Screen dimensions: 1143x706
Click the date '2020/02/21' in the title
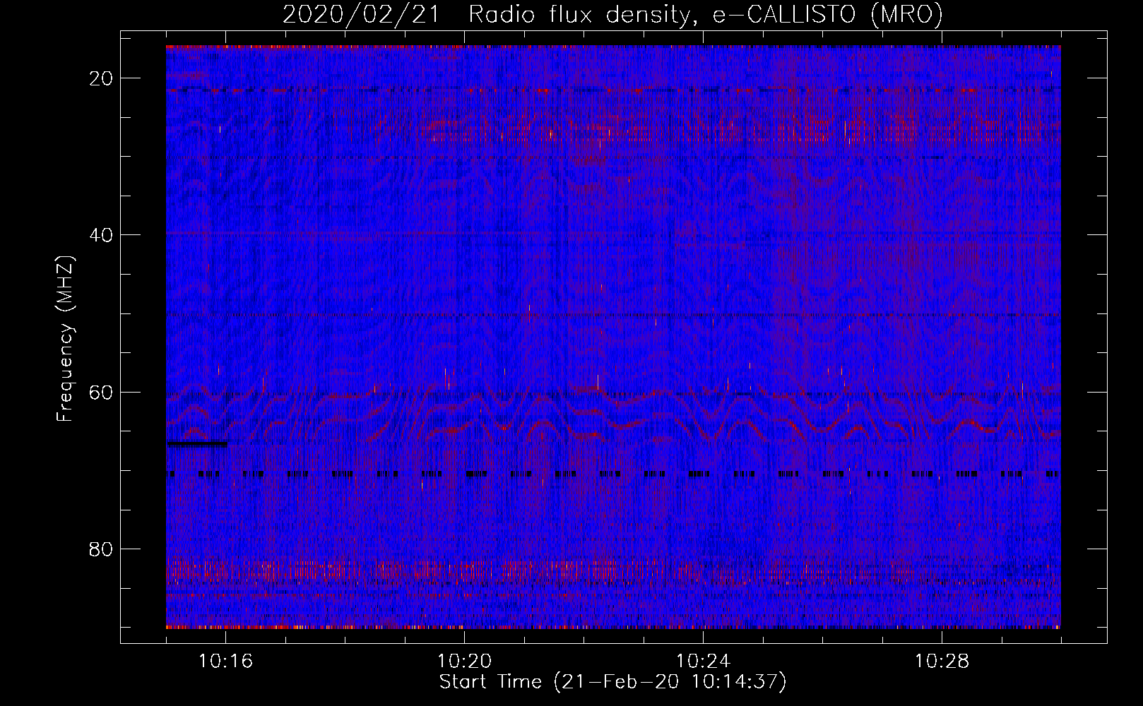360,15
